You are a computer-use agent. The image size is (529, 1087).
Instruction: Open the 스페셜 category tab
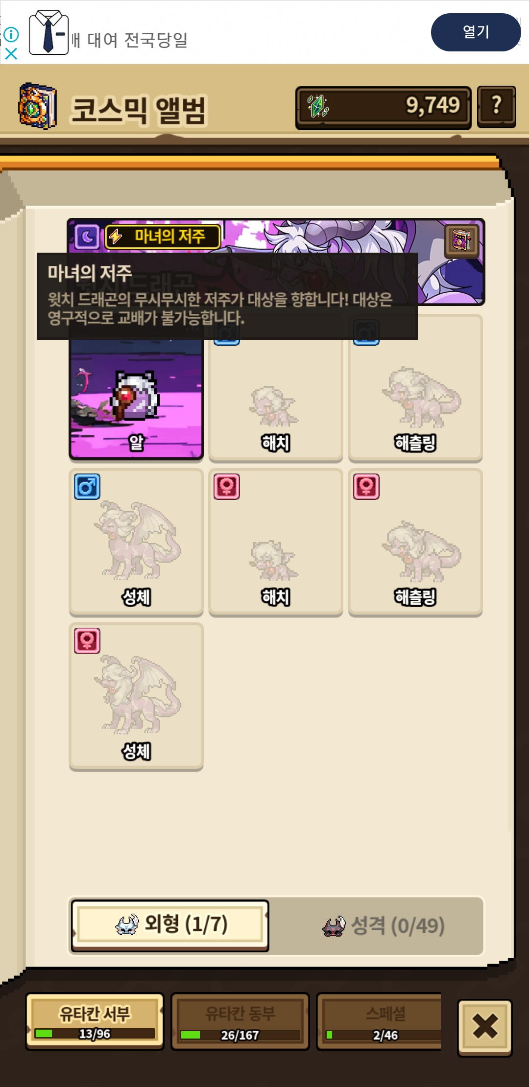[379, 1021]
